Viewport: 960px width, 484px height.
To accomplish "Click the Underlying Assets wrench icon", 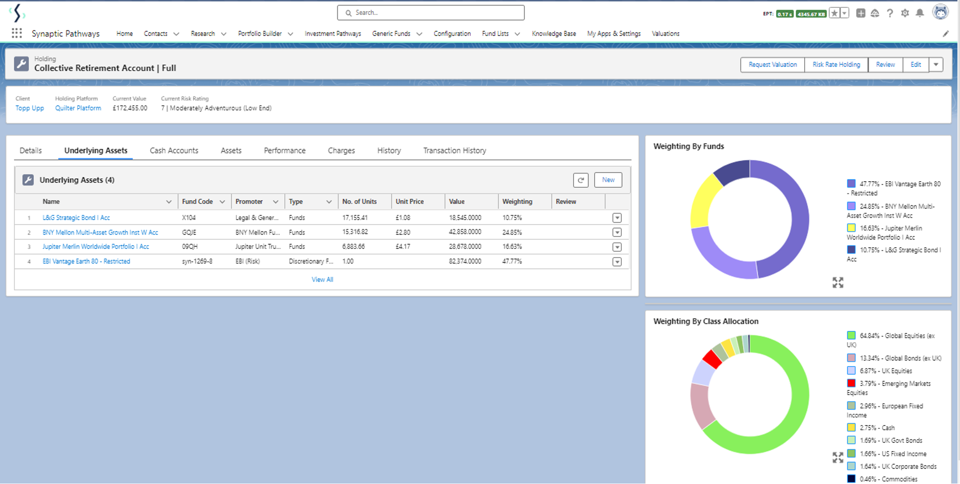I will [28, 180].
